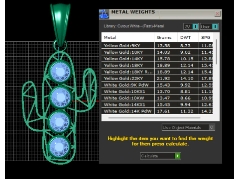The image size is (239, 179).
Task: Sort by the DWT column header
Action: tap(188, 37)
